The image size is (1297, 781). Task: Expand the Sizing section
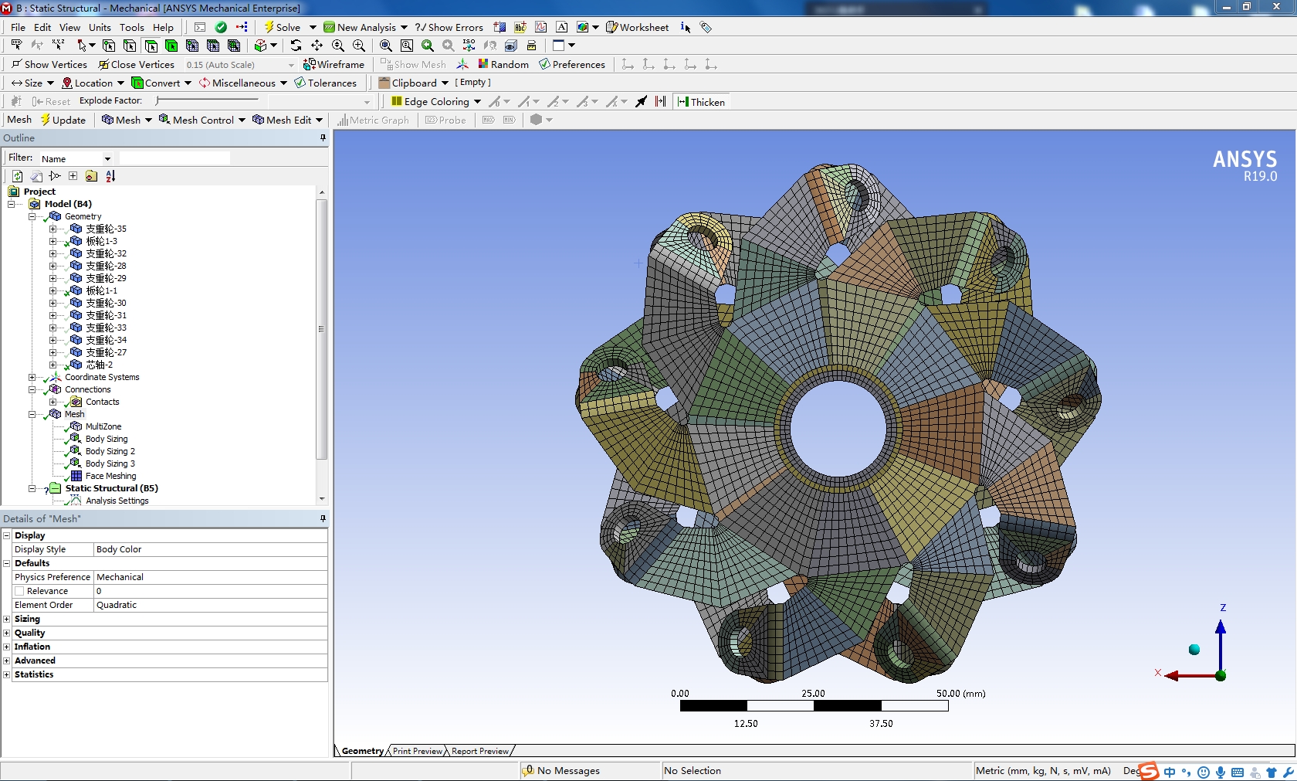7,619
